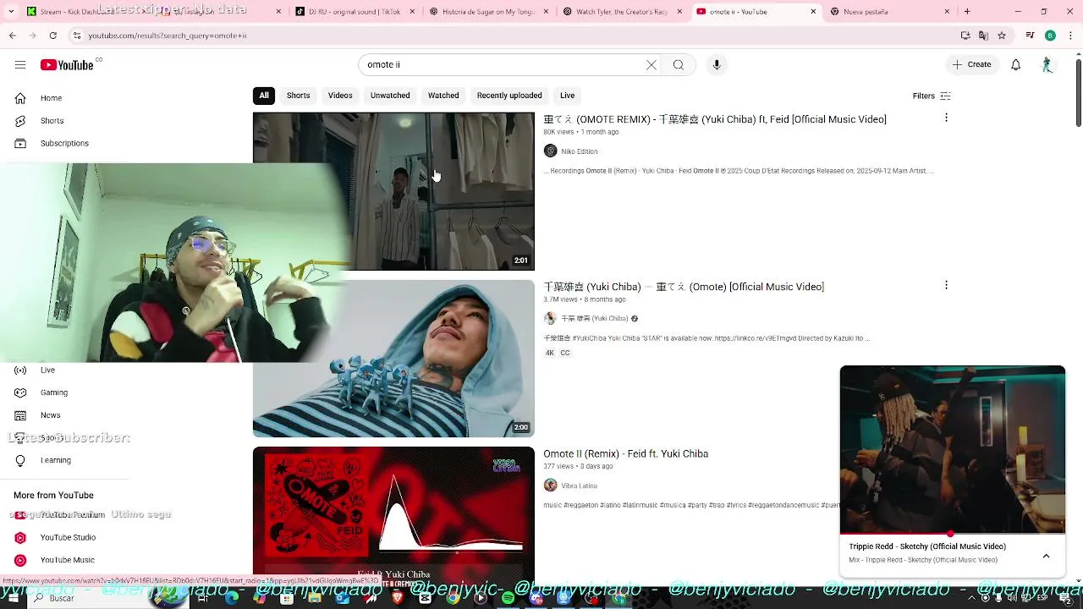Open the notifications bell
Viewport: 1083px width, 609px height.
[x=1015, y=65]
